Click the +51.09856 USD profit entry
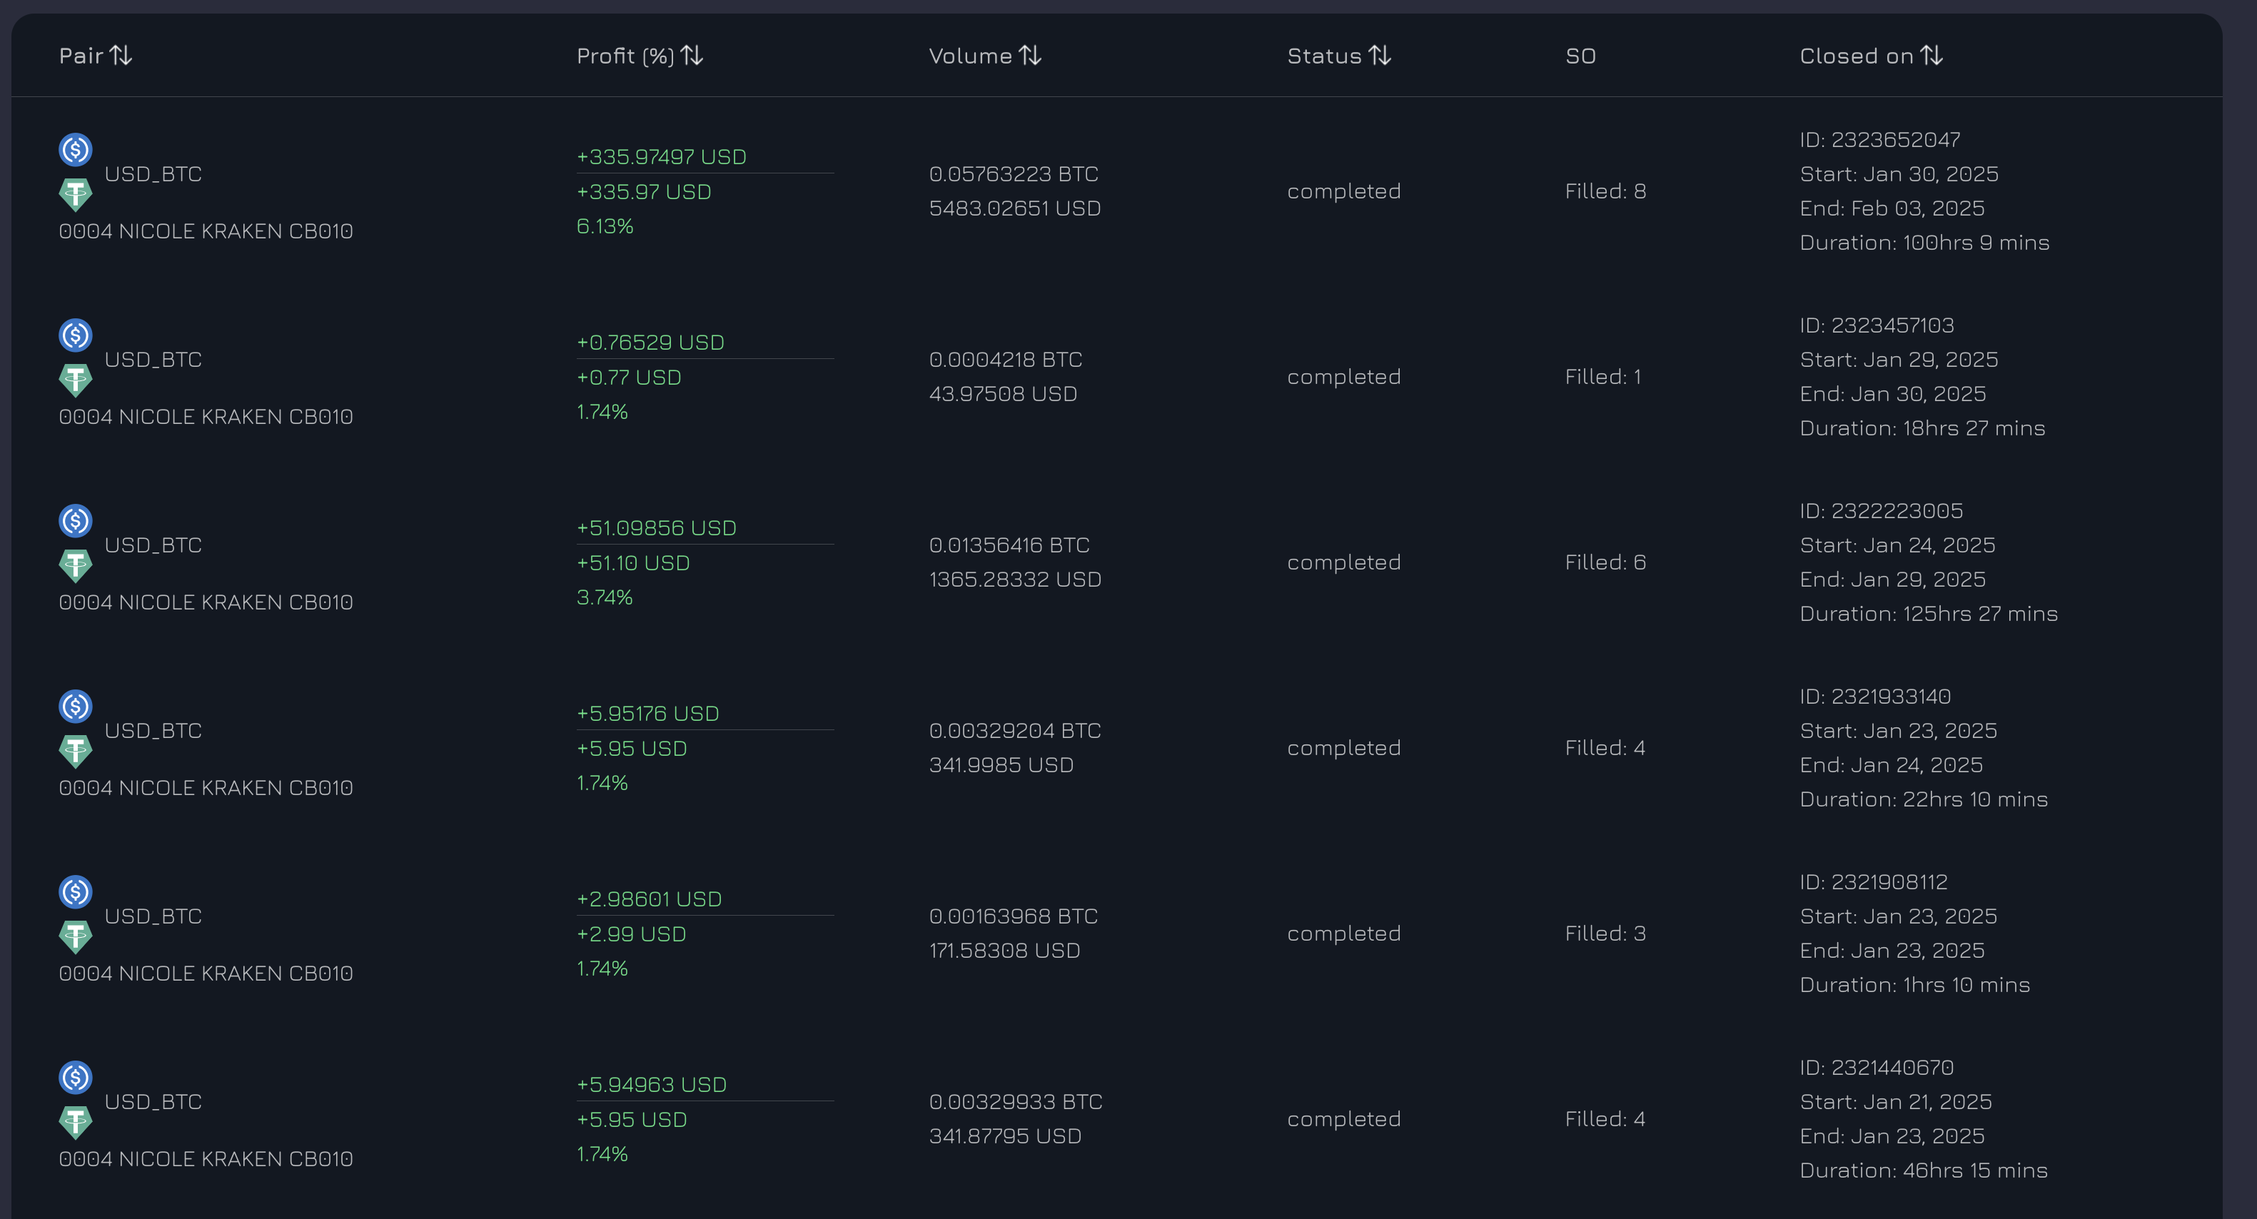Image resolution: width=2257 pixels, height=1219 pixels. [x=655, y=528]
